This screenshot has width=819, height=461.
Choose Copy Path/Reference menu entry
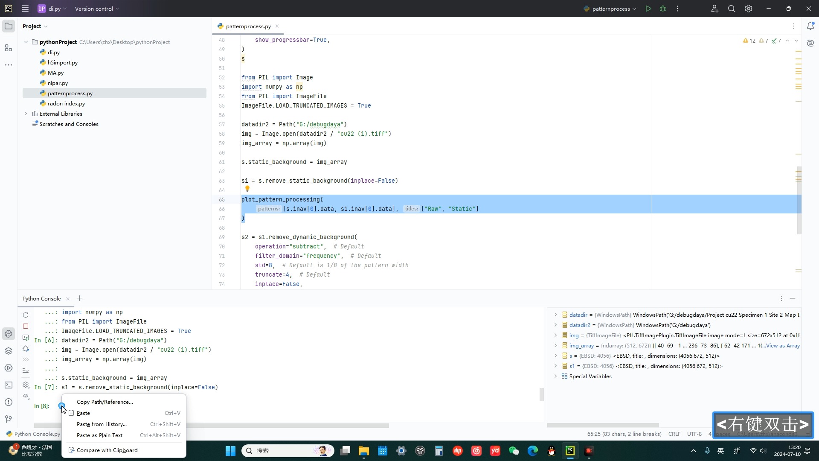click(x=124, y=402)
